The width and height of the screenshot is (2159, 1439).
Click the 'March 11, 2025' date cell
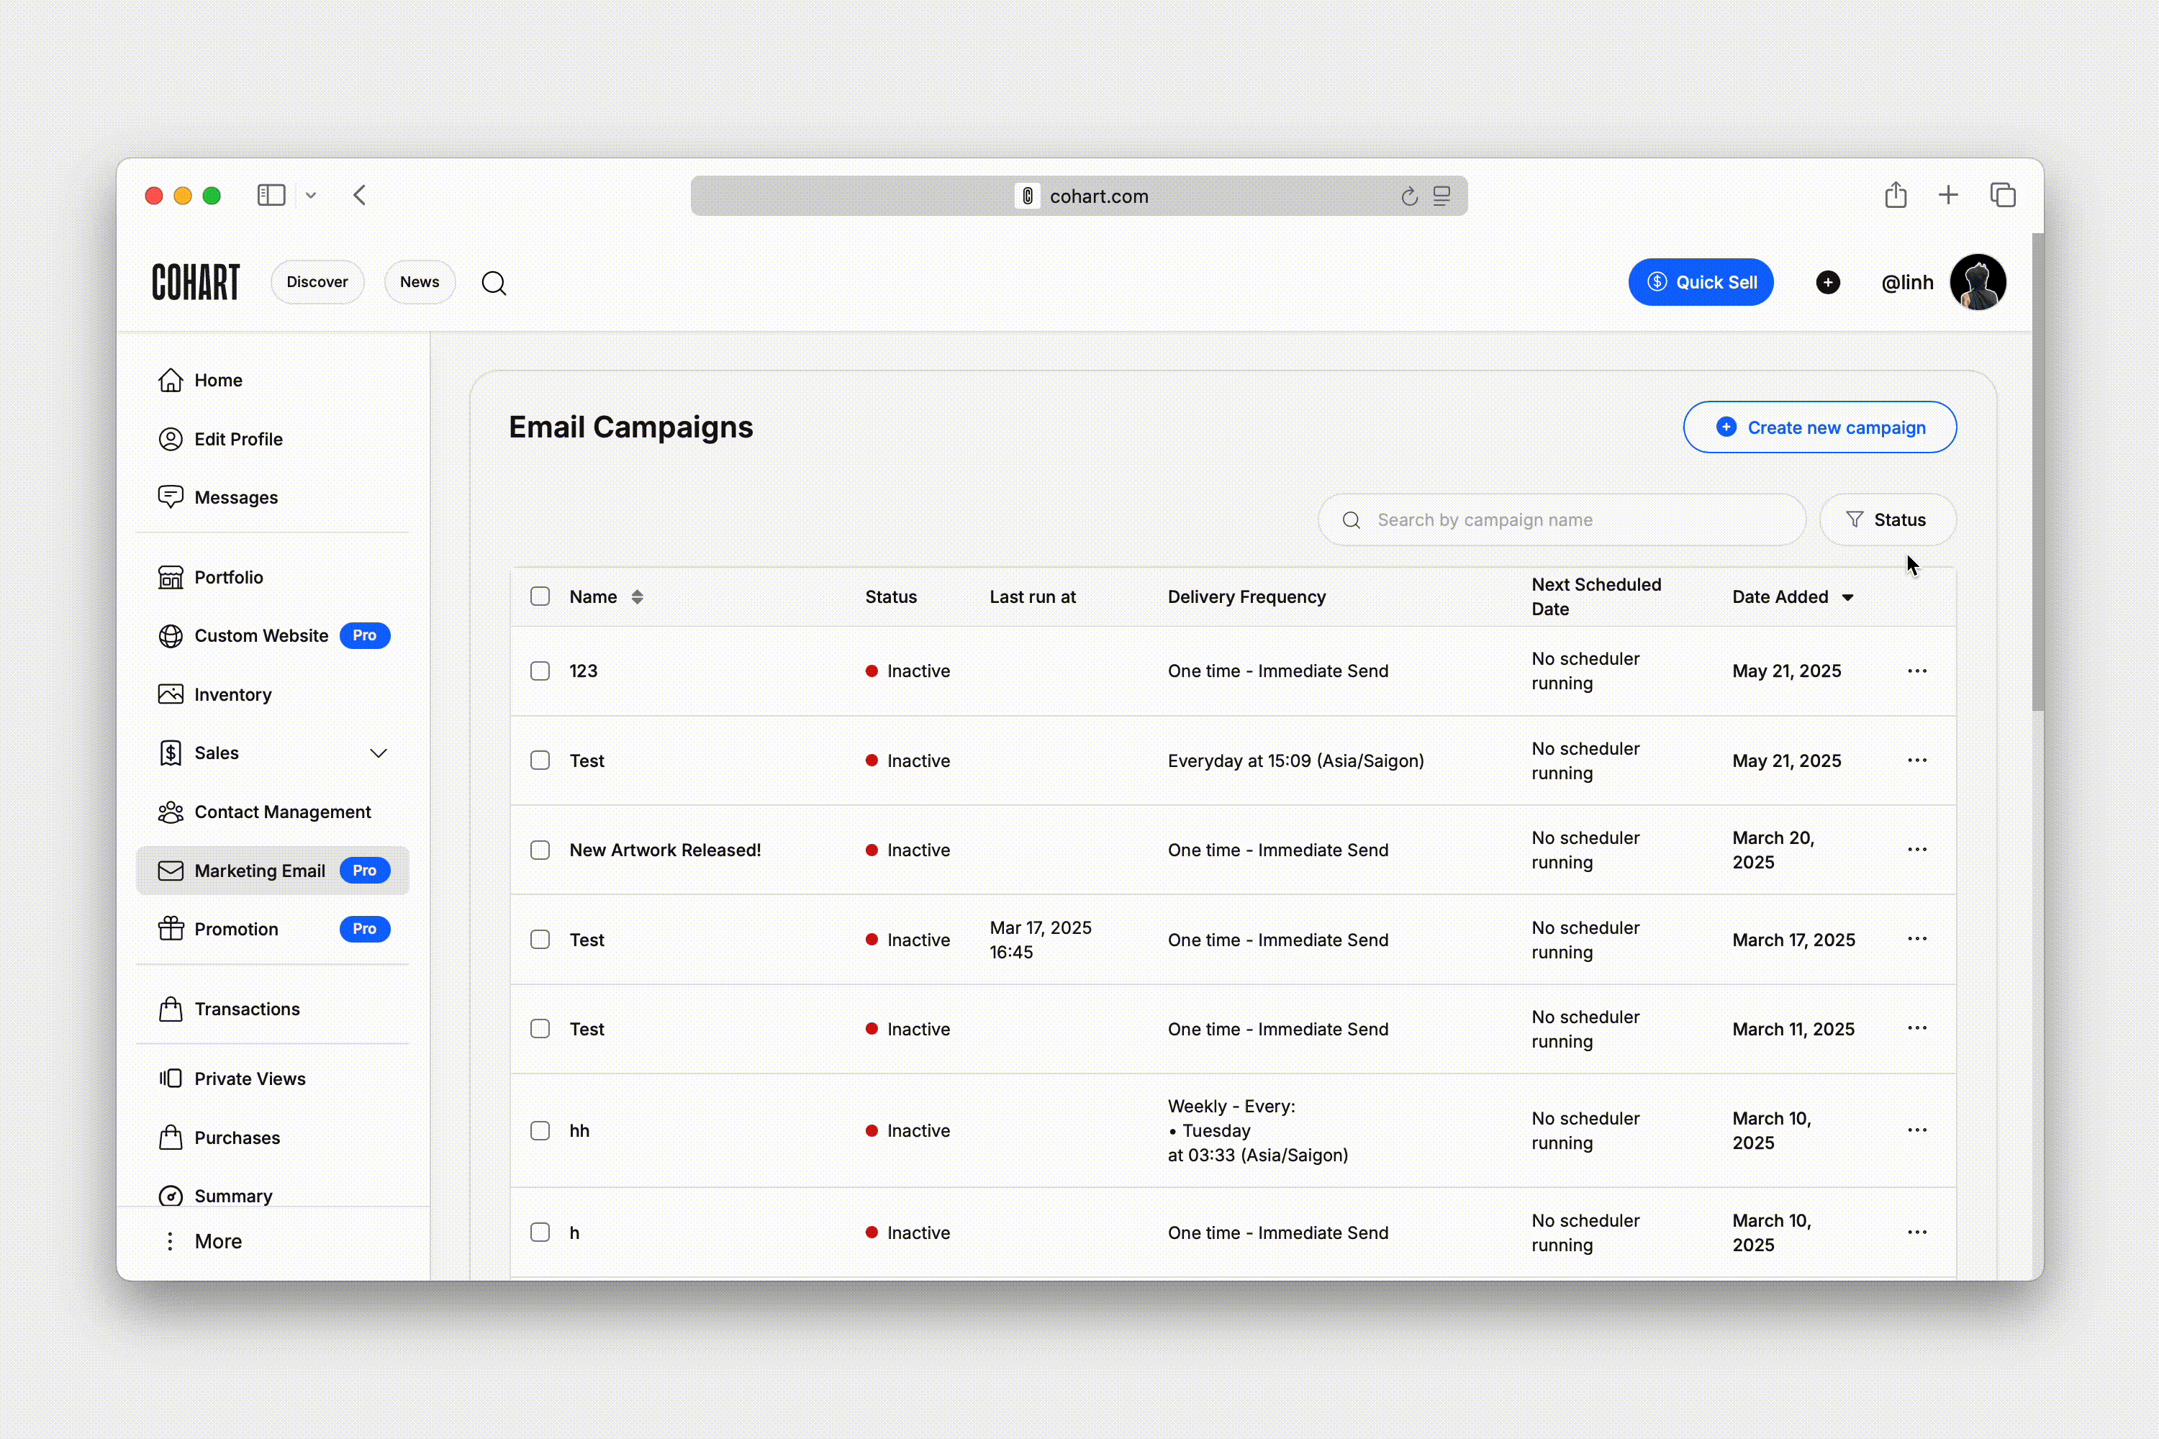pyautogui.click(x=1793, y=1030)
